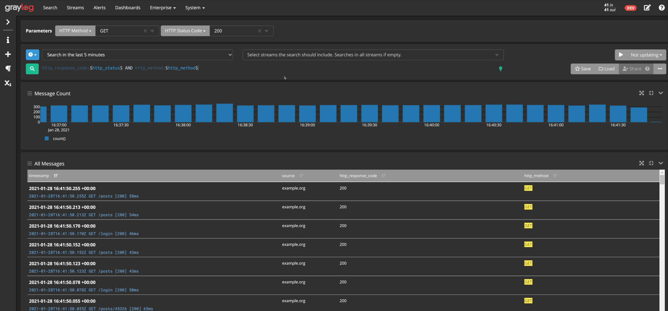Start the play button for live updating

(621, 55)
